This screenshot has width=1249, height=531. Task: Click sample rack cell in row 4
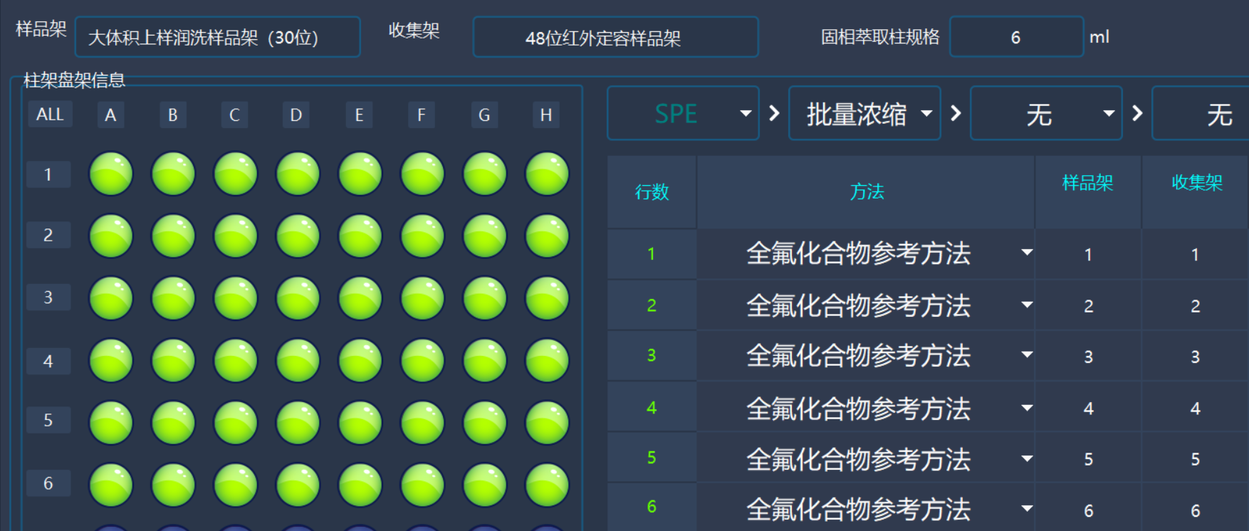click(x=1087, y=409)
